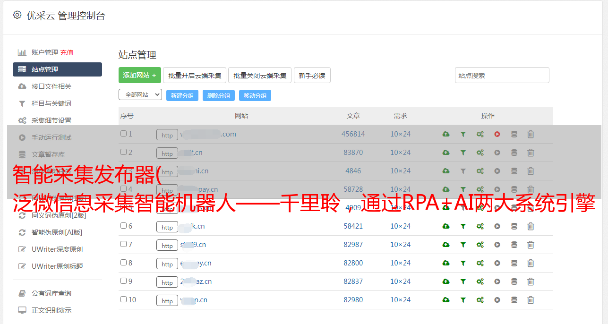
Task: Open 正文识别演示 in the sidebar
Action: click(x=51, y=310)
